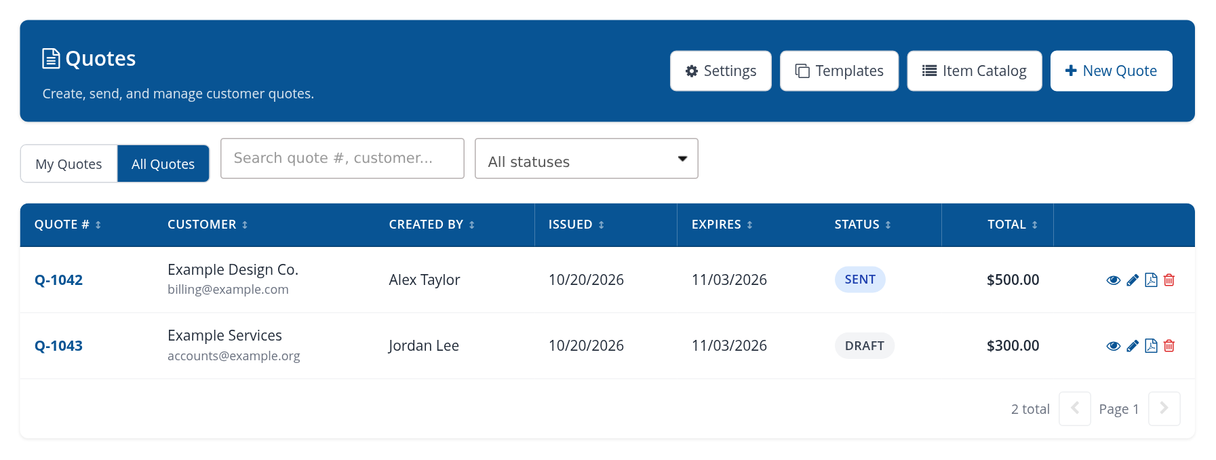Click the 2 total count label
Screen dimensions: 1216x460
pos(1030,409)
